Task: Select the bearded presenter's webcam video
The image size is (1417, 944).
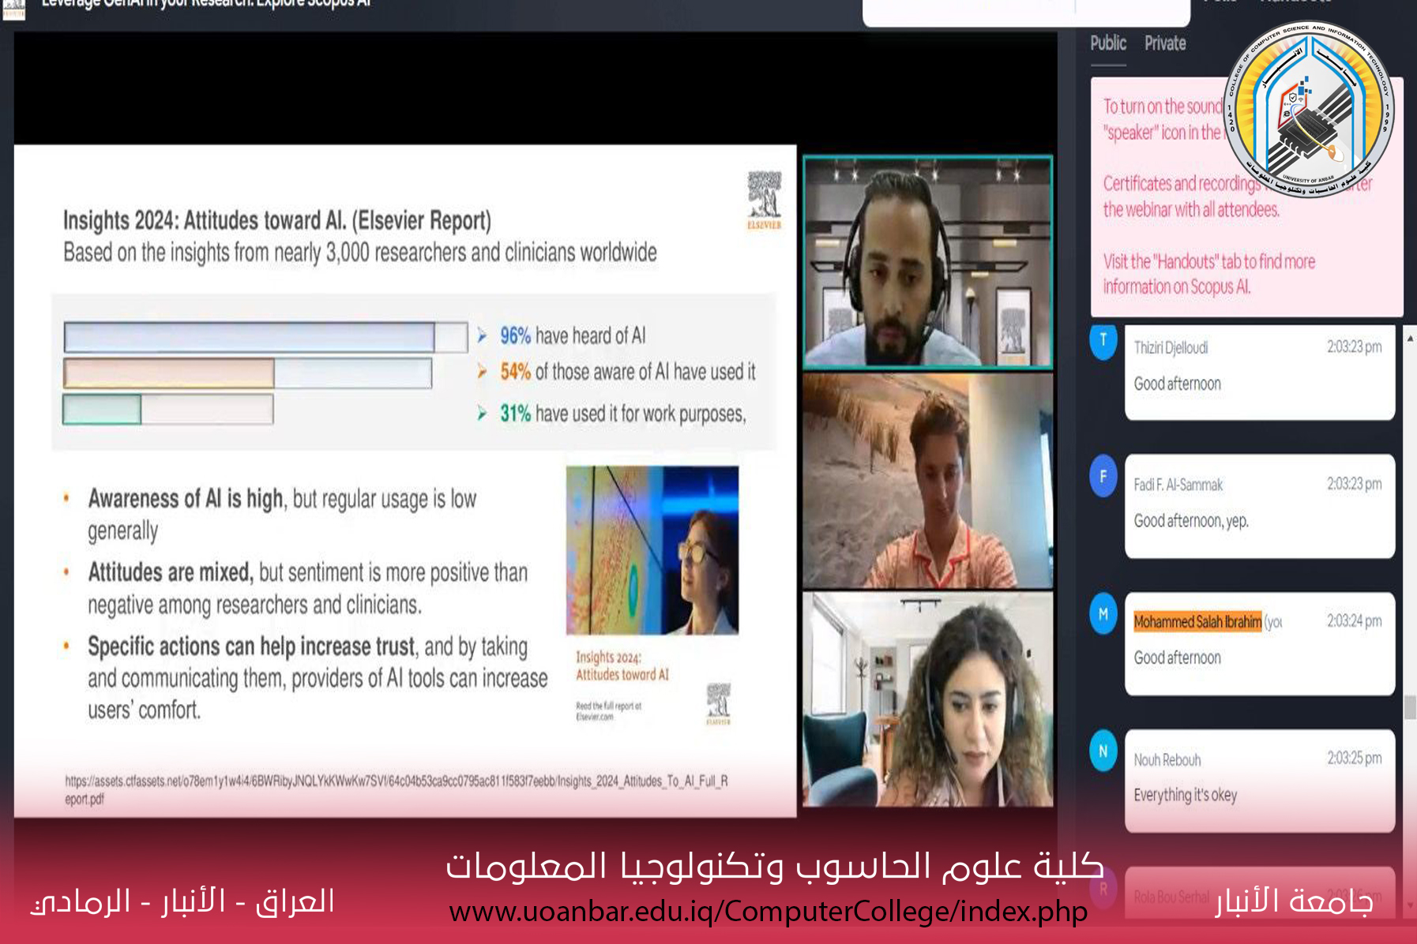Action: pos(928,262)
